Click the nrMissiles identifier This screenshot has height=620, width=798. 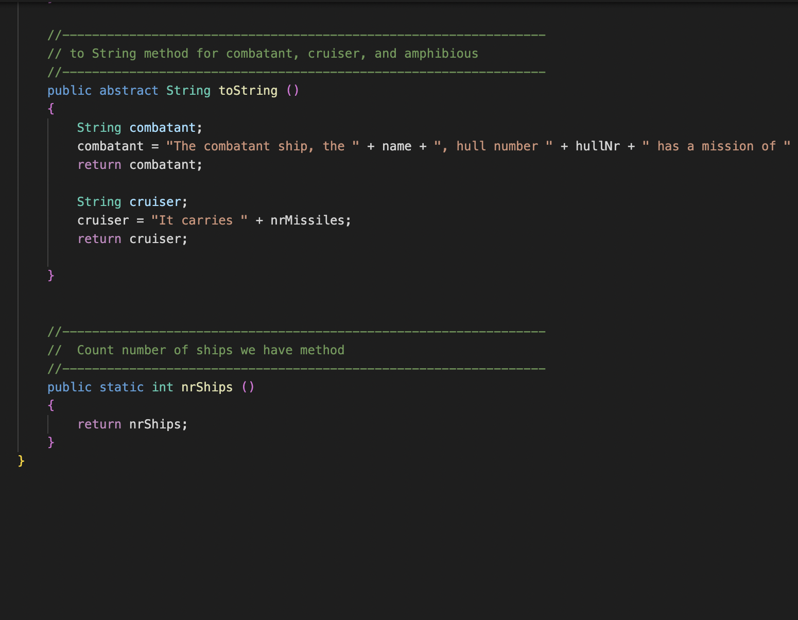pos(307,220)
